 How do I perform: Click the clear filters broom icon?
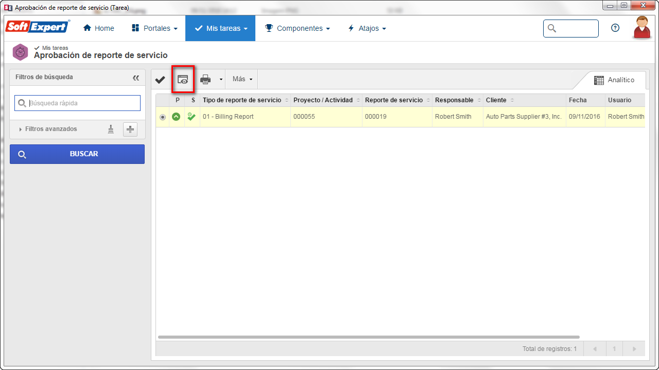[111, 129]
